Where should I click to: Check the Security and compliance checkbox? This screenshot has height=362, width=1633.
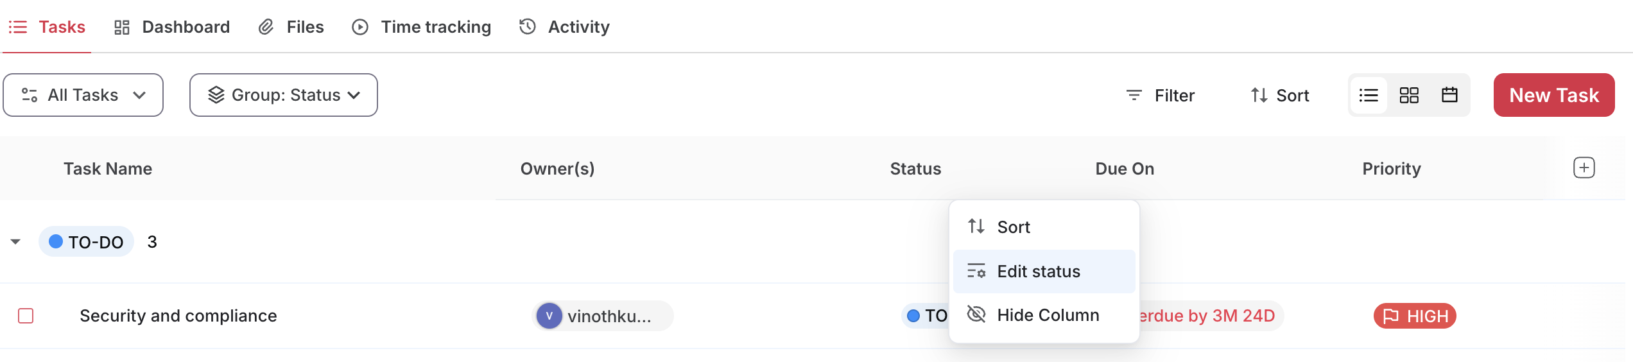(26, 316)
